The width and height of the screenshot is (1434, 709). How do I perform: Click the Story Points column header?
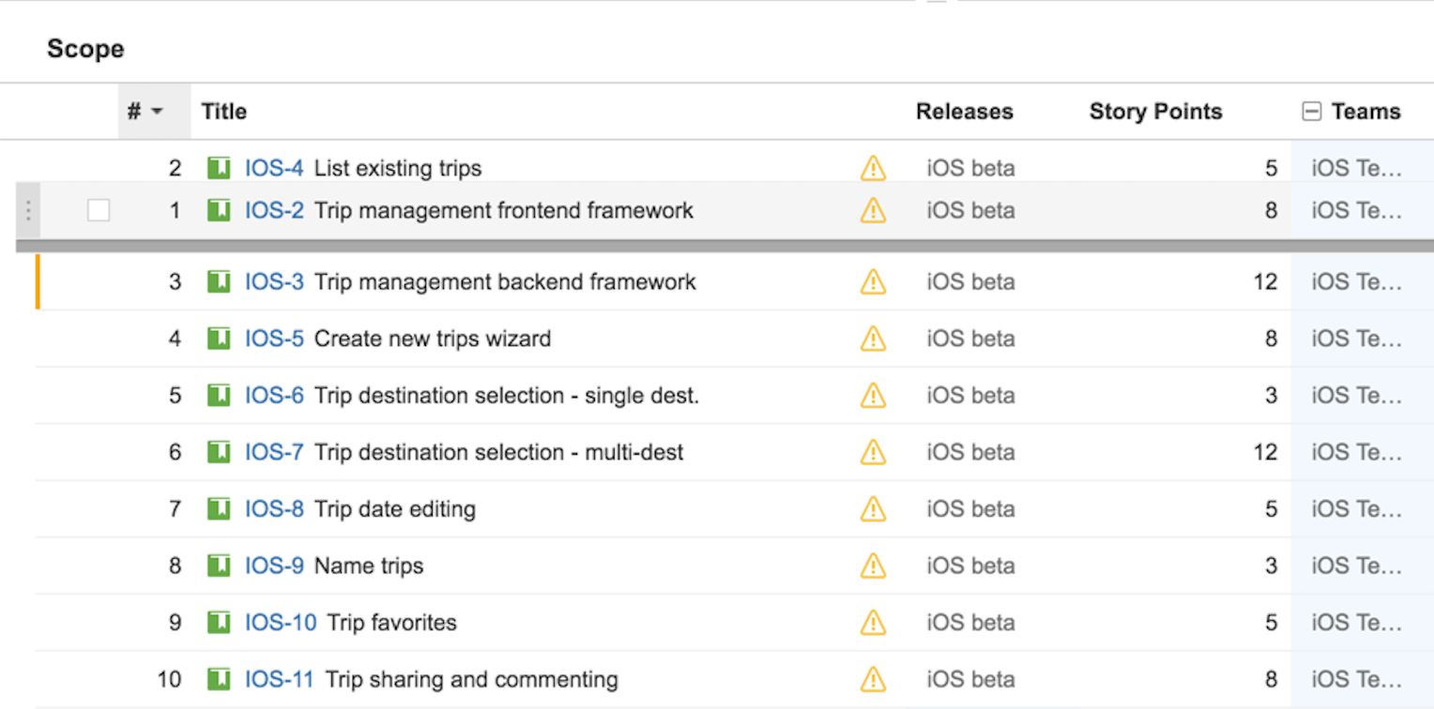(1155, 112)
